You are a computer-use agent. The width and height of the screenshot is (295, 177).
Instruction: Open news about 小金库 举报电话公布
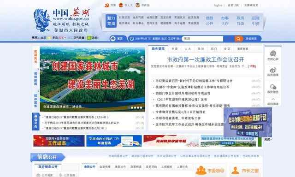click(x=192, y=87)
